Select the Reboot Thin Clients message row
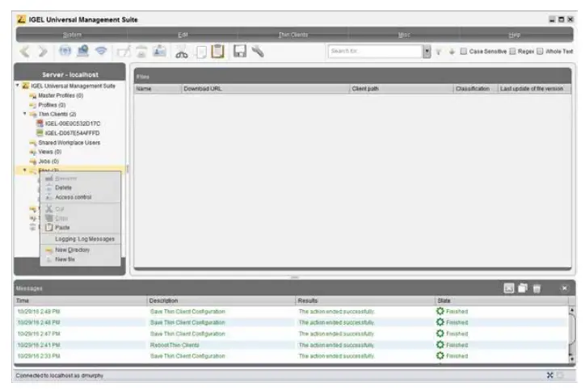 coord(292,345)
